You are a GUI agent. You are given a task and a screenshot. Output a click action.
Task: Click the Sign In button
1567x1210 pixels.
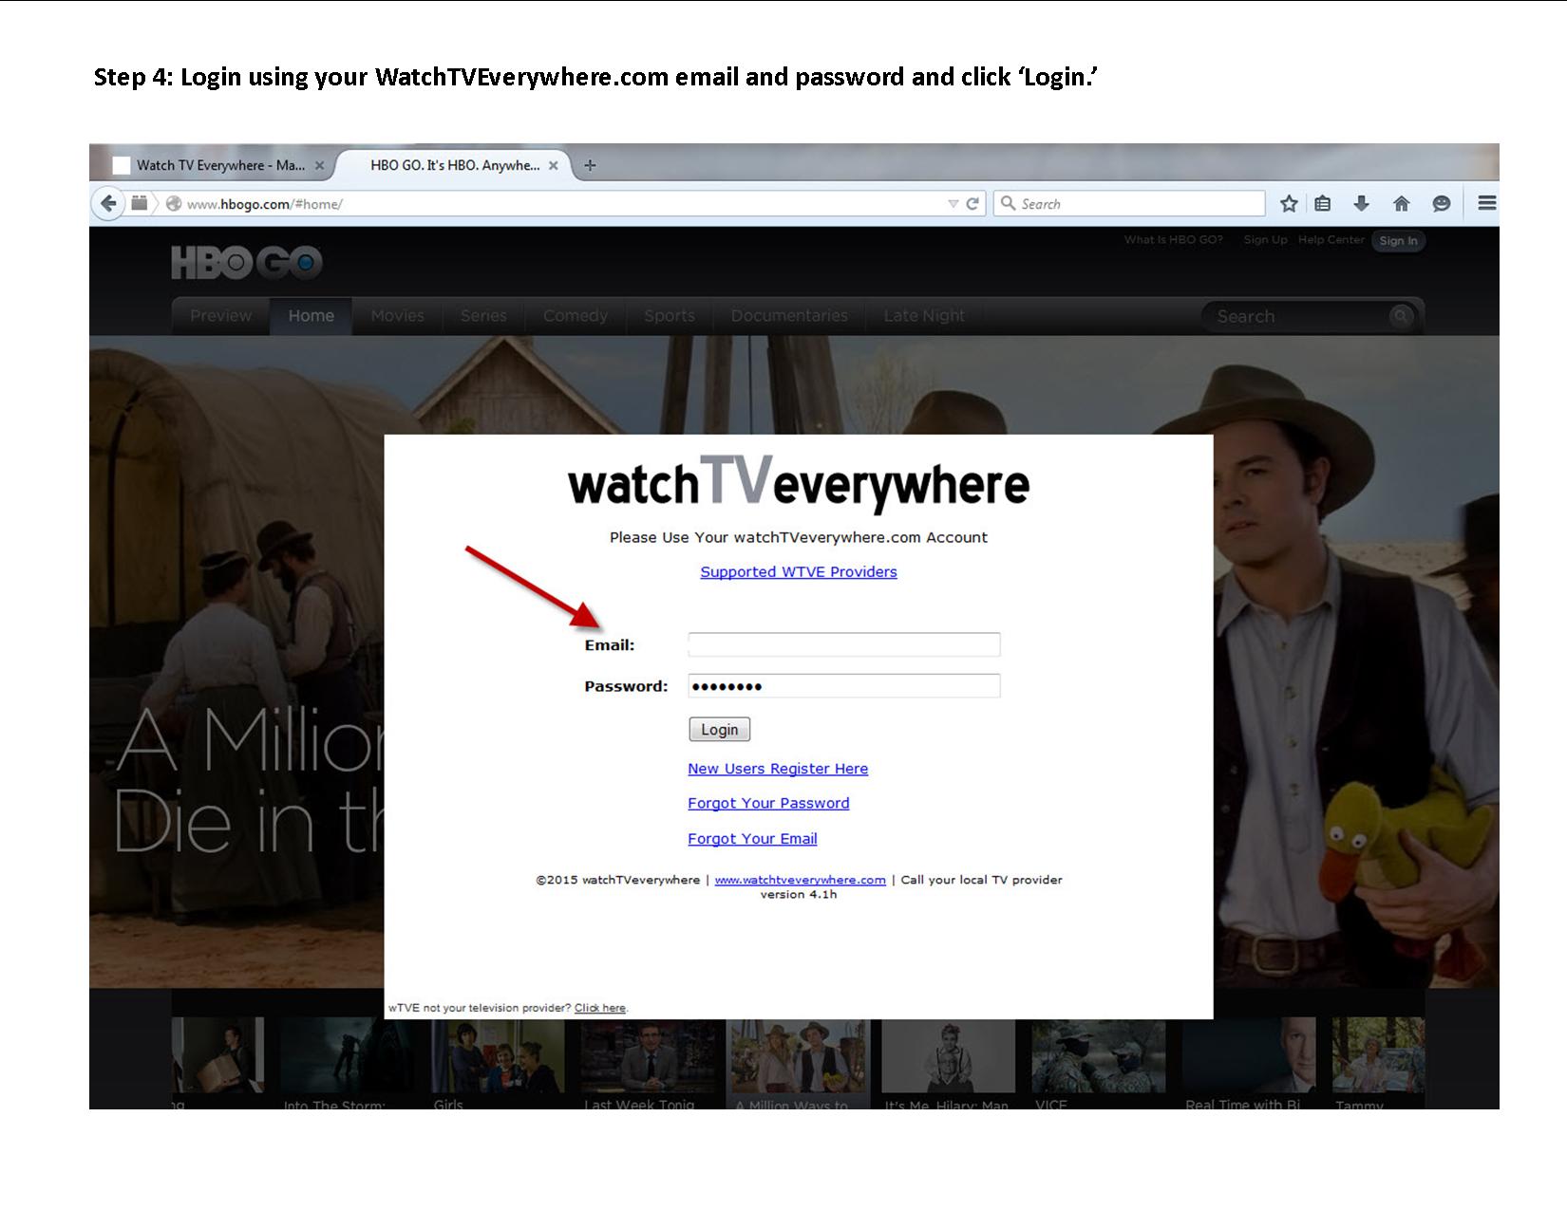pos(1398,241)
